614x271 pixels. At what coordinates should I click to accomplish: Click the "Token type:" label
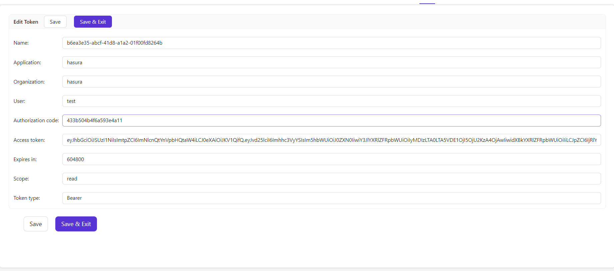(x=27, y=198)
